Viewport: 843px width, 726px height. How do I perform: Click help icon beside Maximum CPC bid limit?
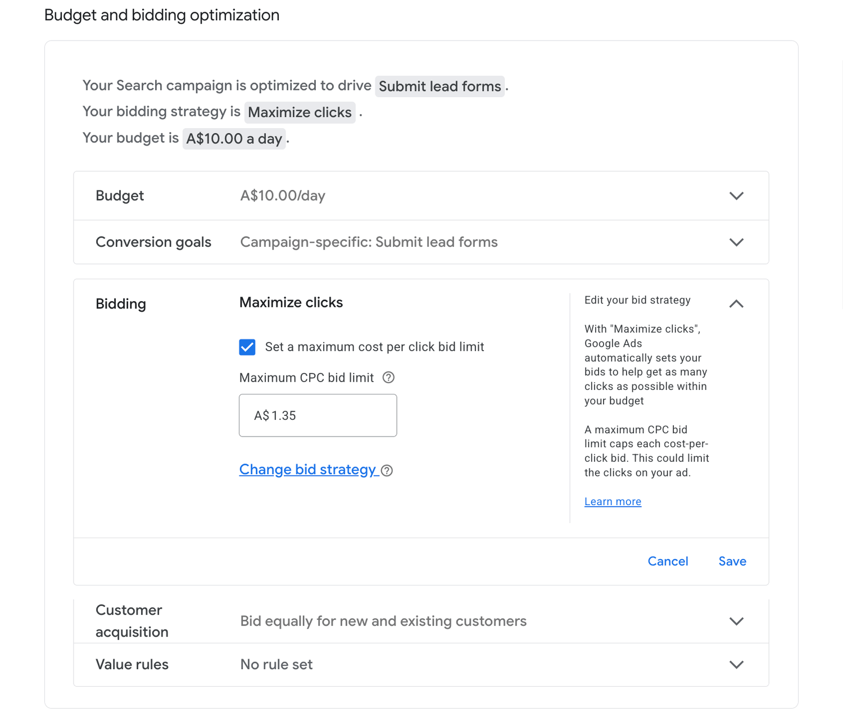[388, 378]
